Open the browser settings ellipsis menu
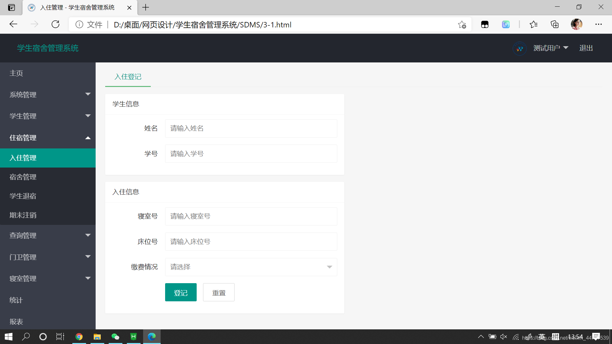Screen dimensions: 612x344 coord(598,25)
